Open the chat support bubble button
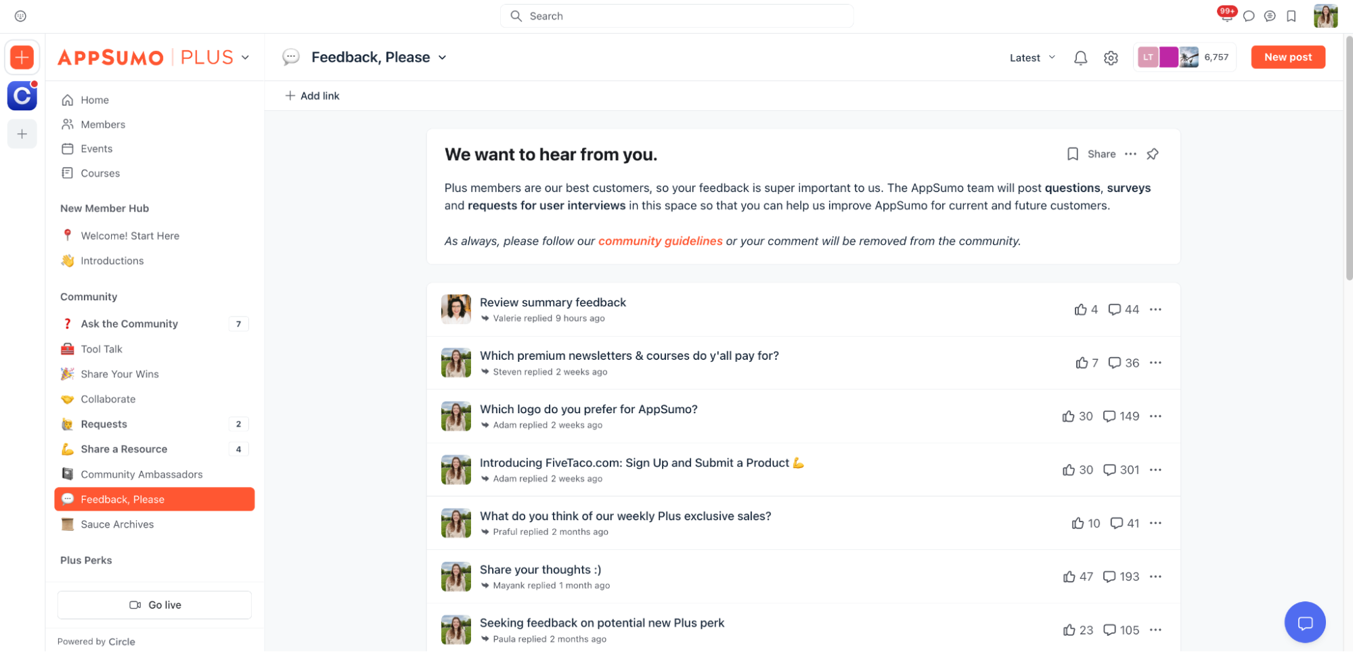Screen dimensions: 1353x652 [x=1304, y=622]
